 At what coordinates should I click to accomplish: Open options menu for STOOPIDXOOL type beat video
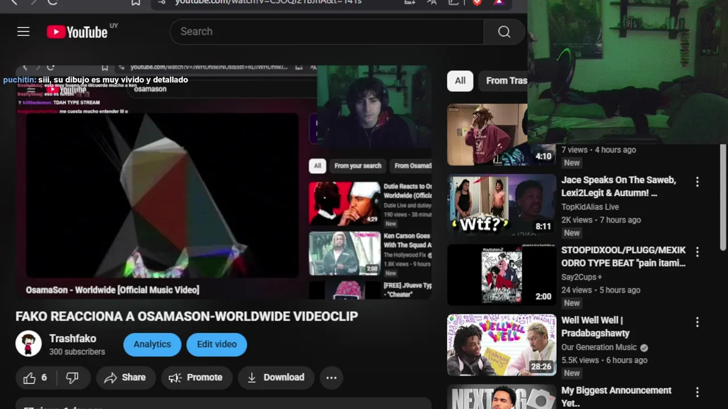click(697, 252)
